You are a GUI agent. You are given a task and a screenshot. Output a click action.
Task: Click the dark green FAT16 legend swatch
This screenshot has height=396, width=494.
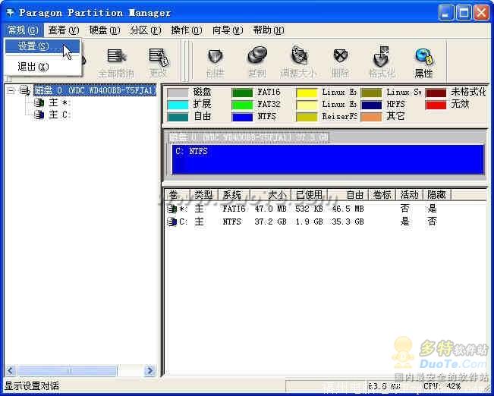(x=242, y=93)
